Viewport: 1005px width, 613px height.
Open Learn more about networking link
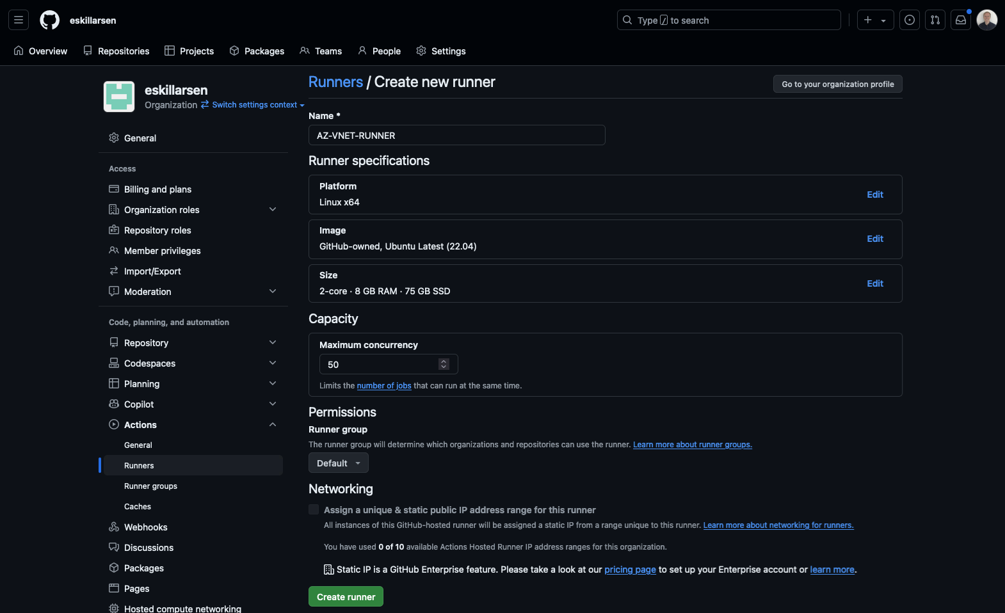778,525
